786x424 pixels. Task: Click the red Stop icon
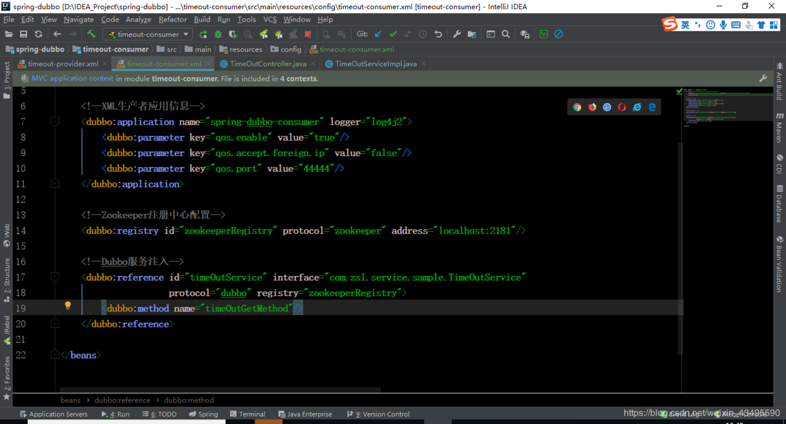[308, 34]
